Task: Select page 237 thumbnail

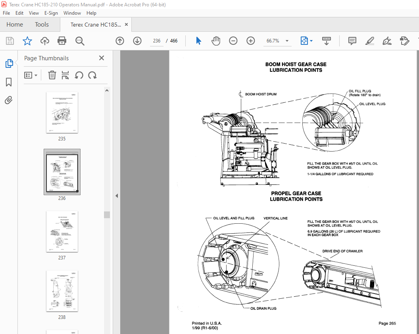Action: [x=62, y=231]
